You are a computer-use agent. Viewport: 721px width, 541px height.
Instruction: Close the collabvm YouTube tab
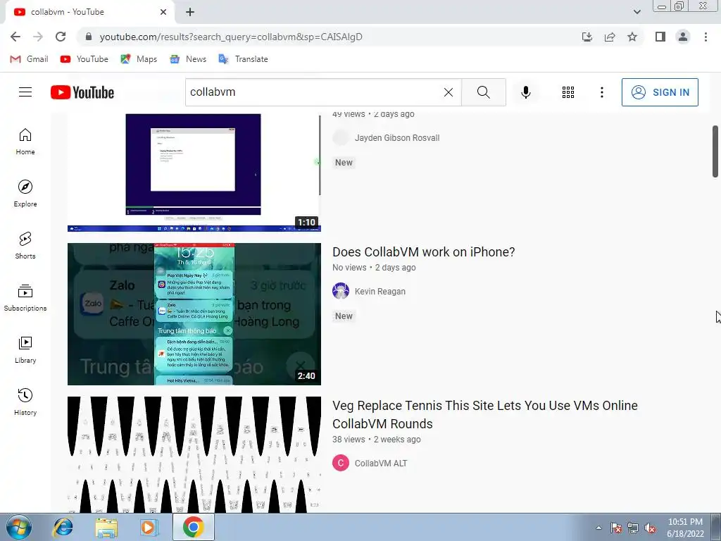click(163, 12)
